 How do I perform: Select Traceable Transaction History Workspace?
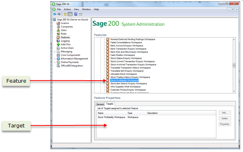[x=130, y=68]
